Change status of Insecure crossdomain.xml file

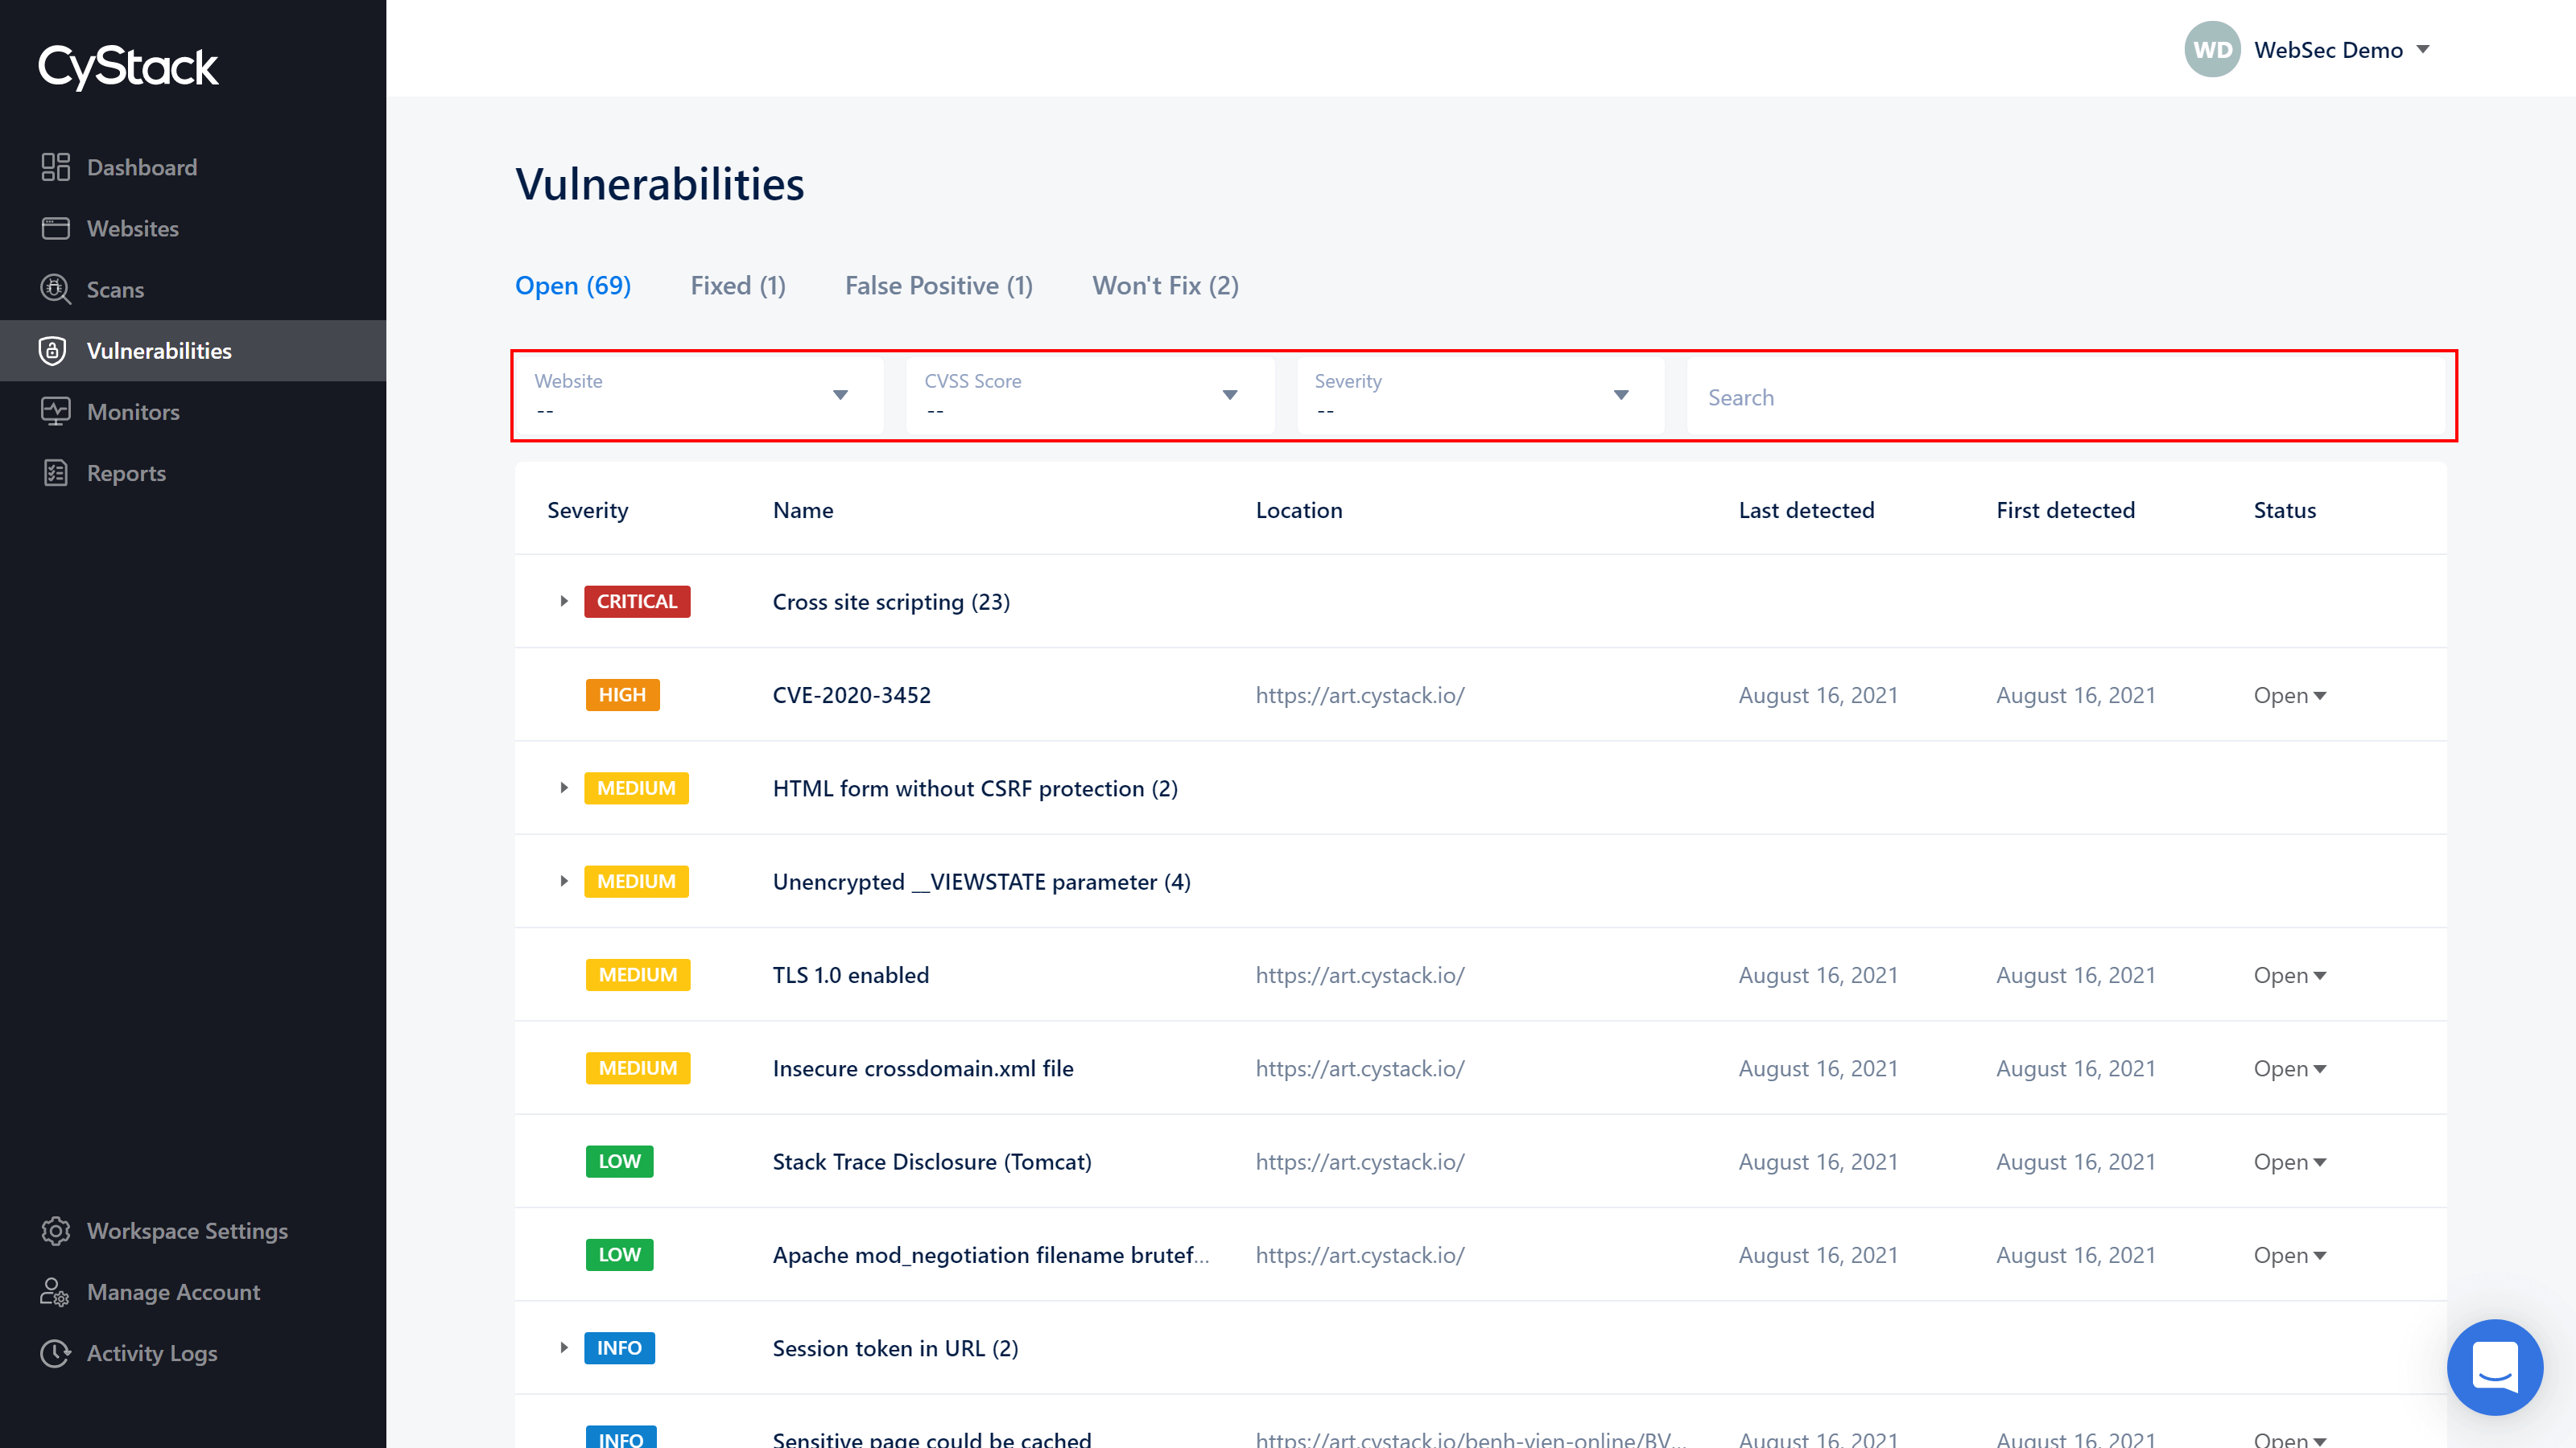[x=2290, y=1068]
